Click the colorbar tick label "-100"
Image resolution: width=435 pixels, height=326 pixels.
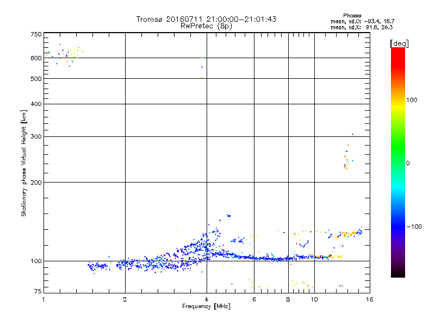point(414,227)
